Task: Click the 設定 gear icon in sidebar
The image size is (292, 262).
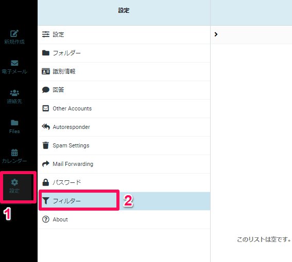Action: tap(14, 182)
